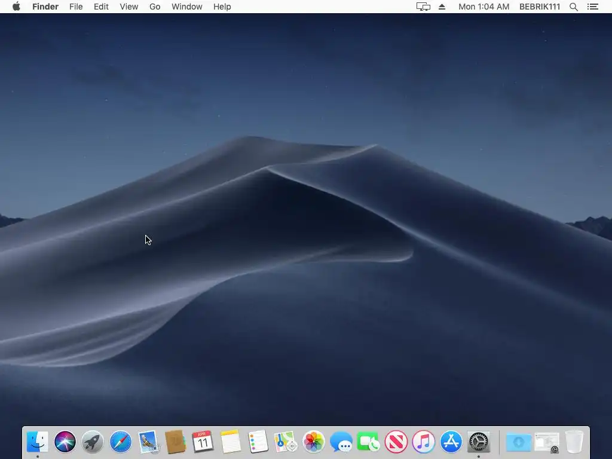The width and height of the screenshot is (612, 459).
Task: Open Notification Center list icon
Action: [592, 7]
